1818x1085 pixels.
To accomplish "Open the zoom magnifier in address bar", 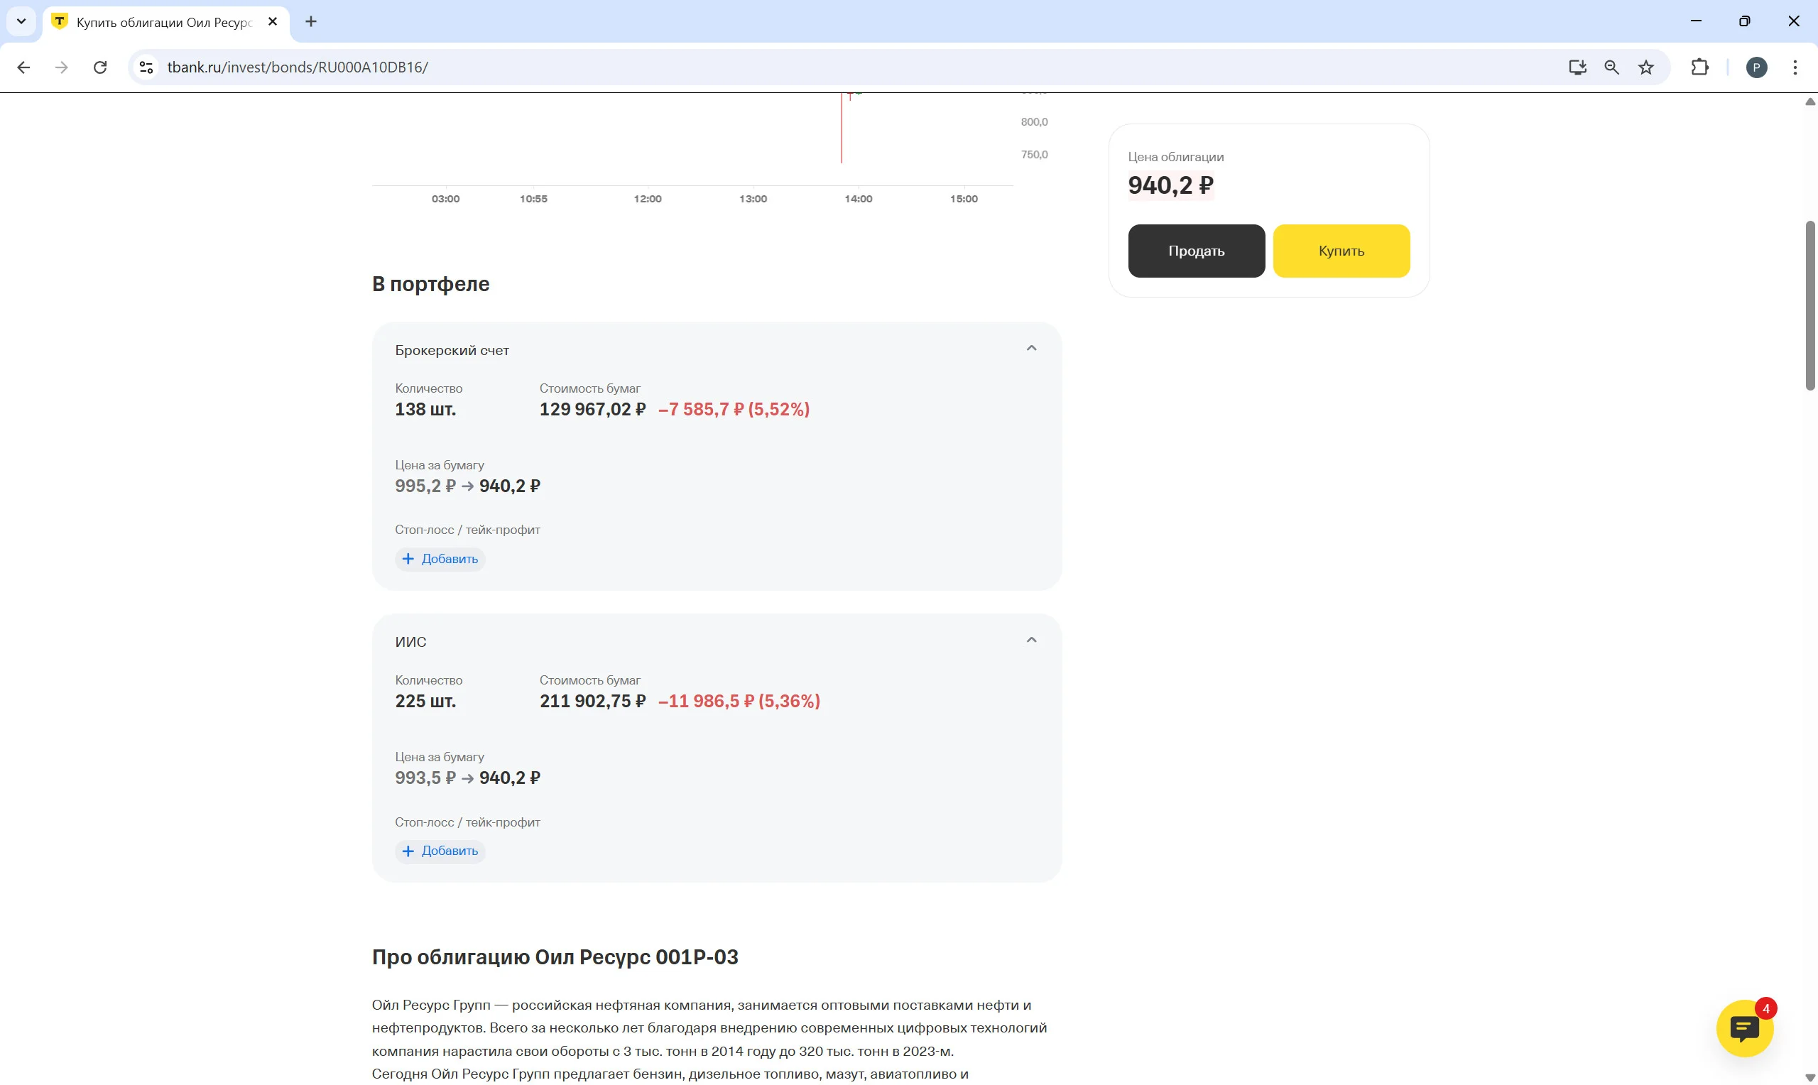I will [x=1611, y=67].
